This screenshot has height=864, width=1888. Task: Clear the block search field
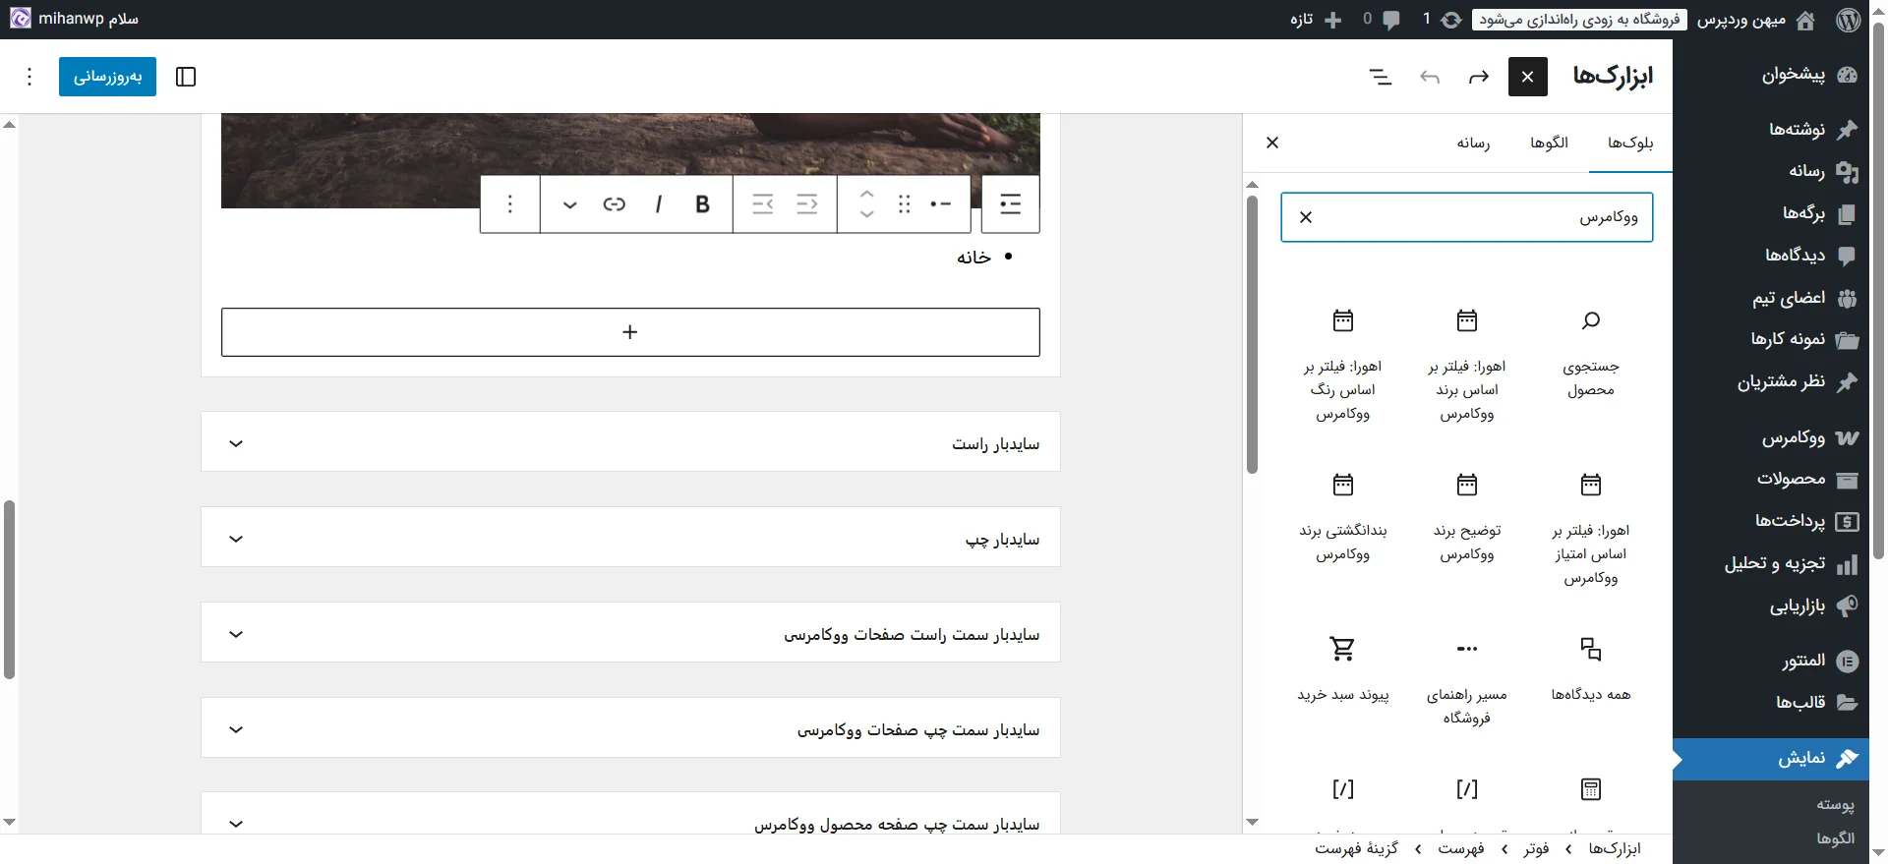pos(1306,217)
